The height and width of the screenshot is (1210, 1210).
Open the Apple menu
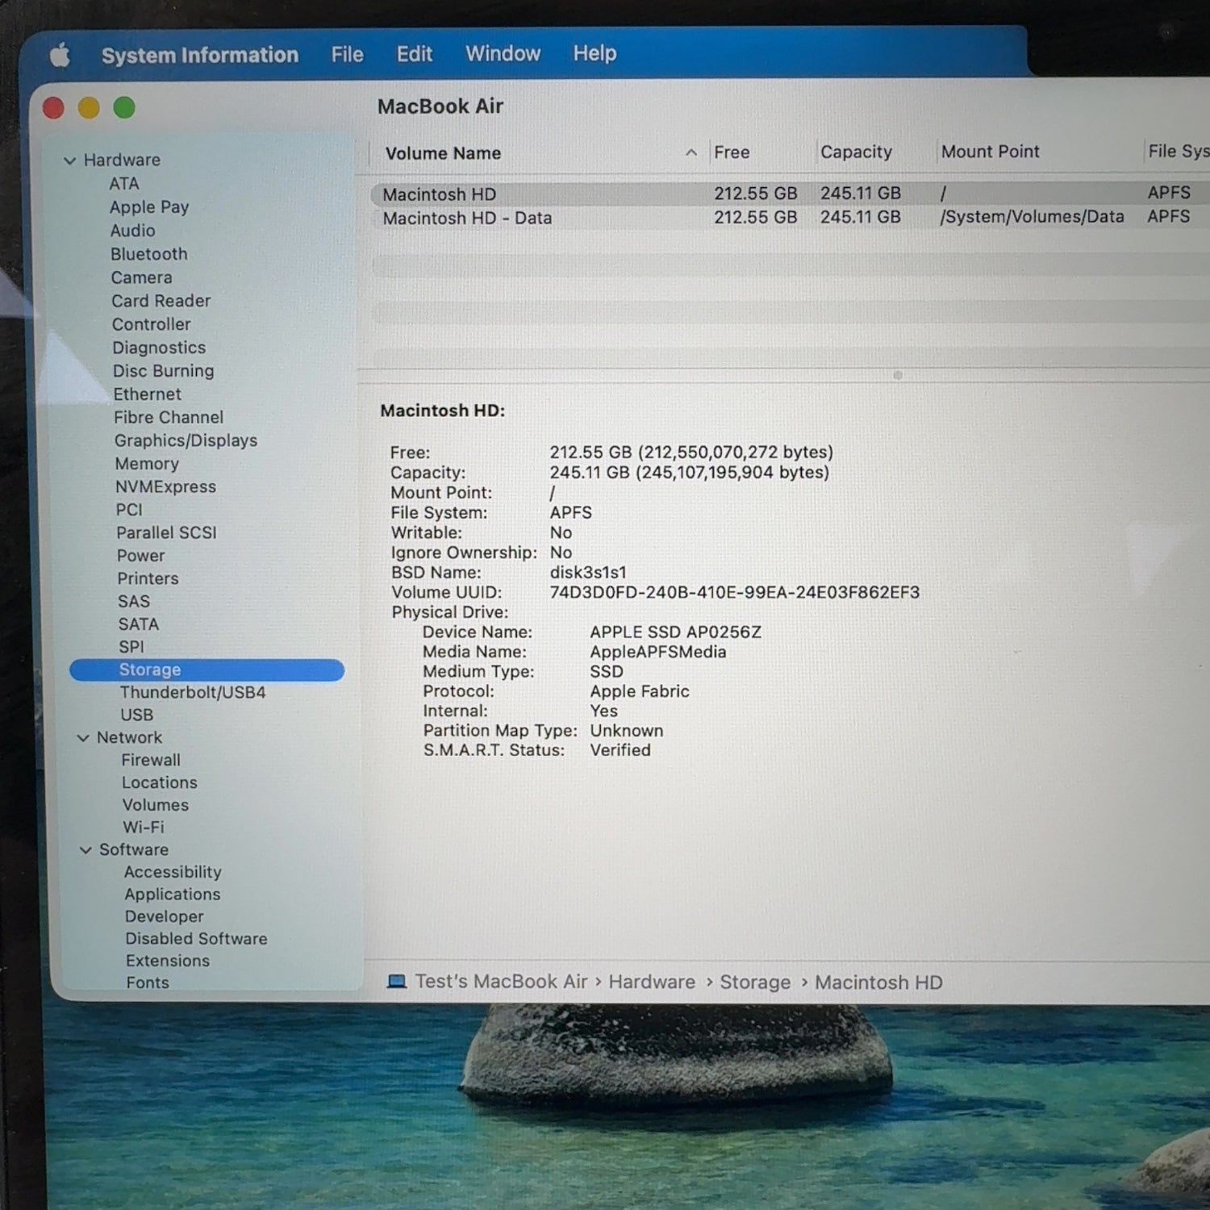(60, 55)
